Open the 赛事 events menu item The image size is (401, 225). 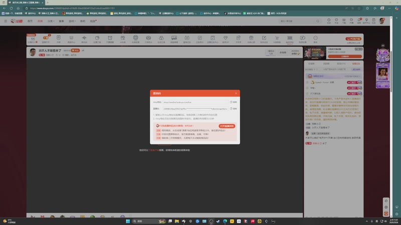pyautogui.click(x=61, y=21)
